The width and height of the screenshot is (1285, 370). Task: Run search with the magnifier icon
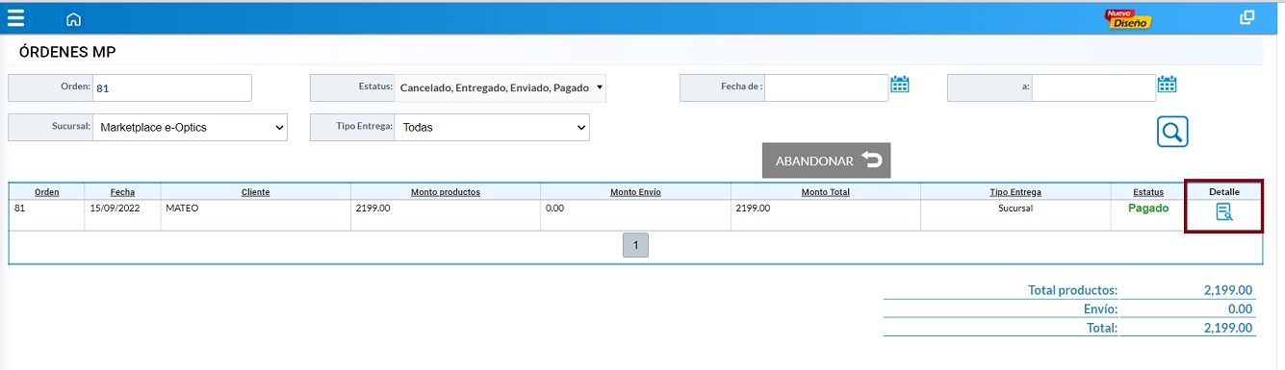point(1172,132)
